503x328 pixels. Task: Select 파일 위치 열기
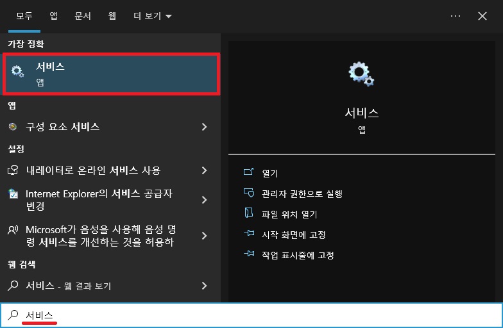[x=289, y=214]
